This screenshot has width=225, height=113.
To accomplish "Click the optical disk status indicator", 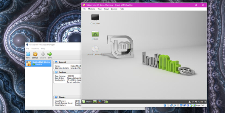I will pyautogui.click(x=168, y=105).
